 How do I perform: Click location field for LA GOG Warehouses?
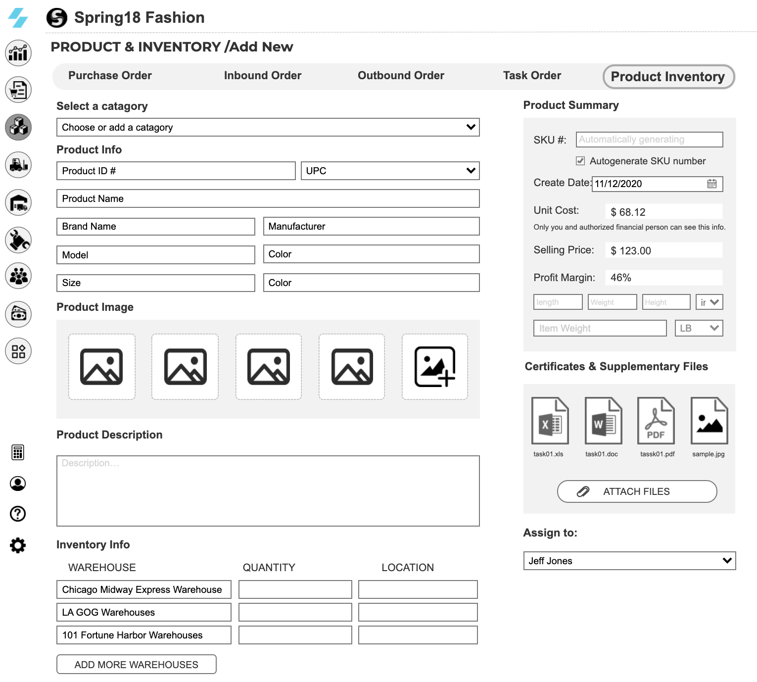418,612
